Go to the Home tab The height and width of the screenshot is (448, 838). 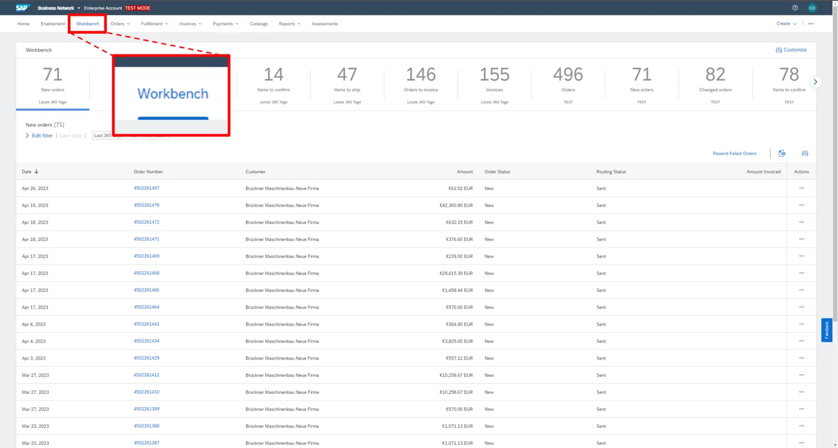[x=23, y=24]
